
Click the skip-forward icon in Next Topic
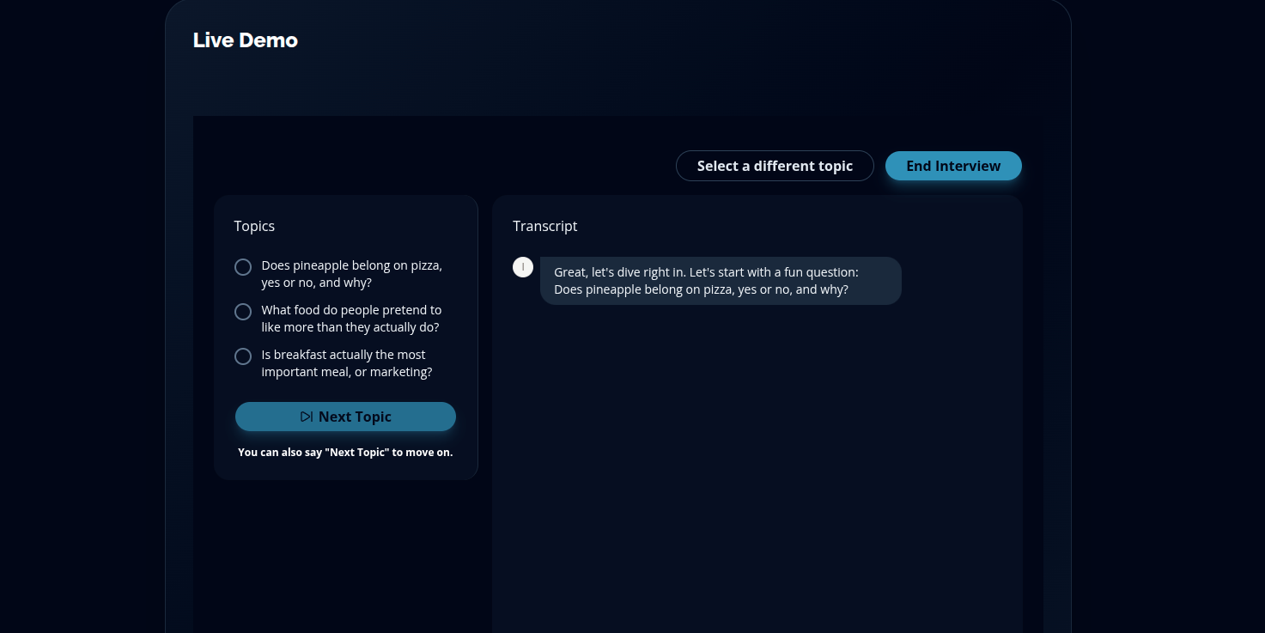pyautogui.click(x=307, y=417)
